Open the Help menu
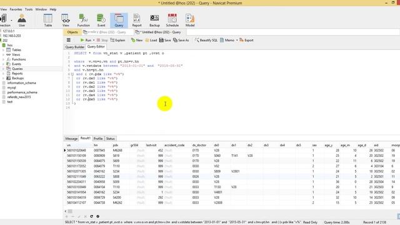The image size is (400, 225). coord(52,9)
